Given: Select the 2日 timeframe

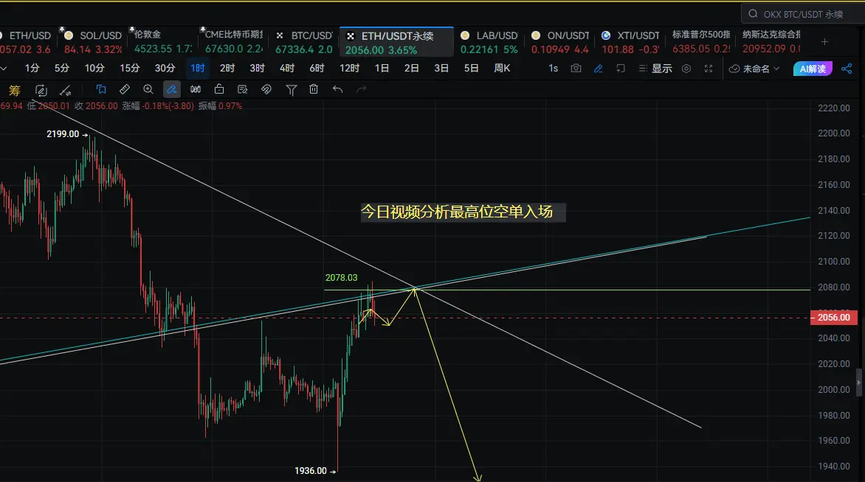Looking at the screenshot, I should (412, 69).
